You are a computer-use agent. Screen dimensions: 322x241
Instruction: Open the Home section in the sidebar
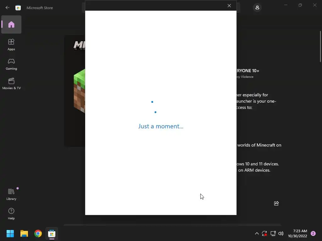click(11, 24)
